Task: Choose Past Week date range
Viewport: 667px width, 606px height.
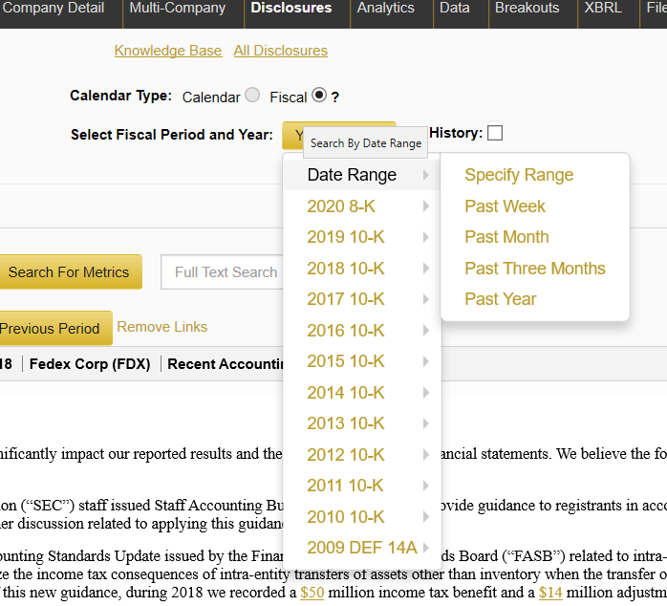Action: pyautogui.click(x=505, y=206)
